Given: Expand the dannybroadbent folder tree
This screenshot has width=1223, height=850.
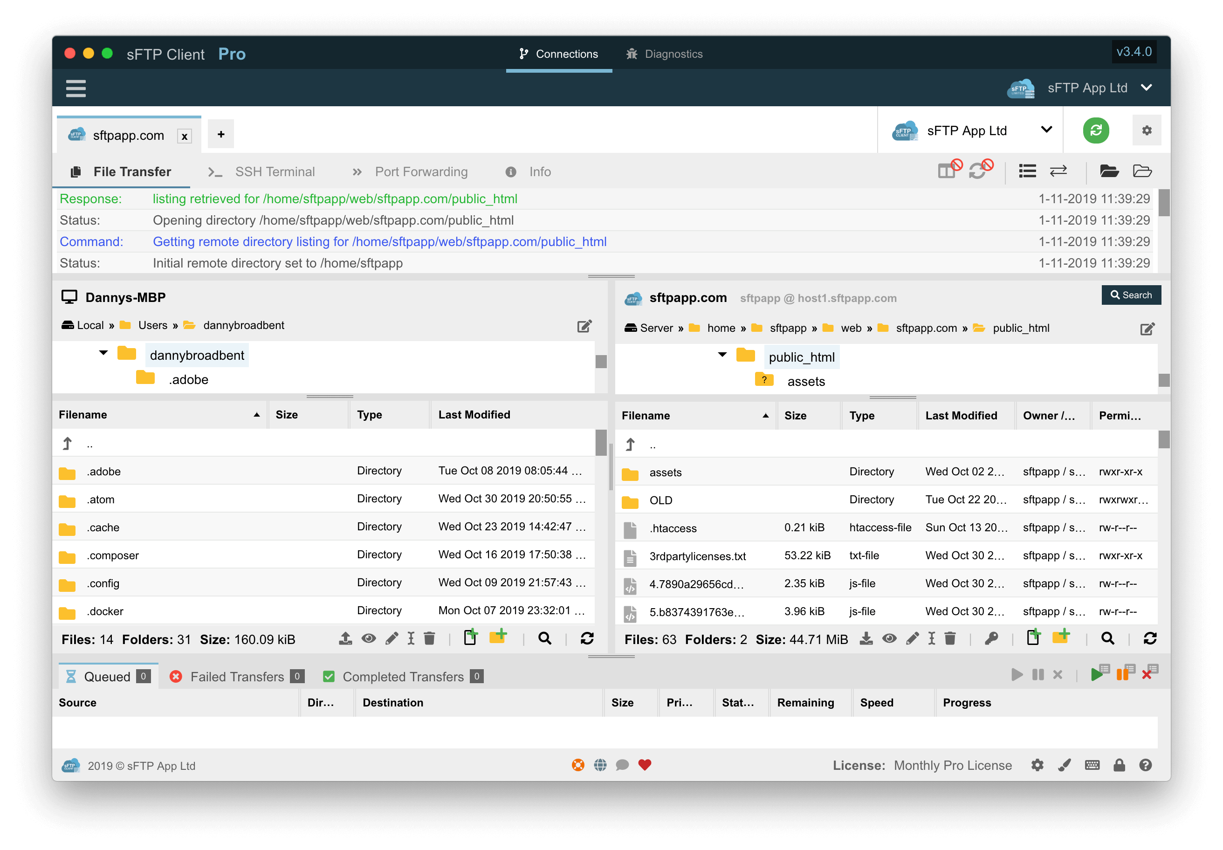Looking at the screenshot, I should coord(103,355).
